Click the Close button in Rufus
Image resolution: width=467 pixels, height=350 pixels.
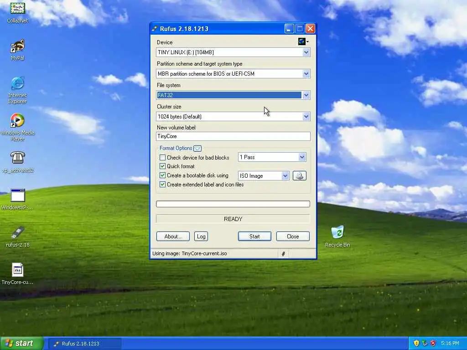tap(293, 237)
